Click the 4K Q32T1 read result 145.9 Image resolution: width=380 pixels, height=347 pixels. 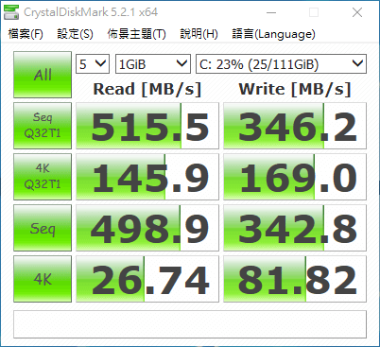click(147, 177)
